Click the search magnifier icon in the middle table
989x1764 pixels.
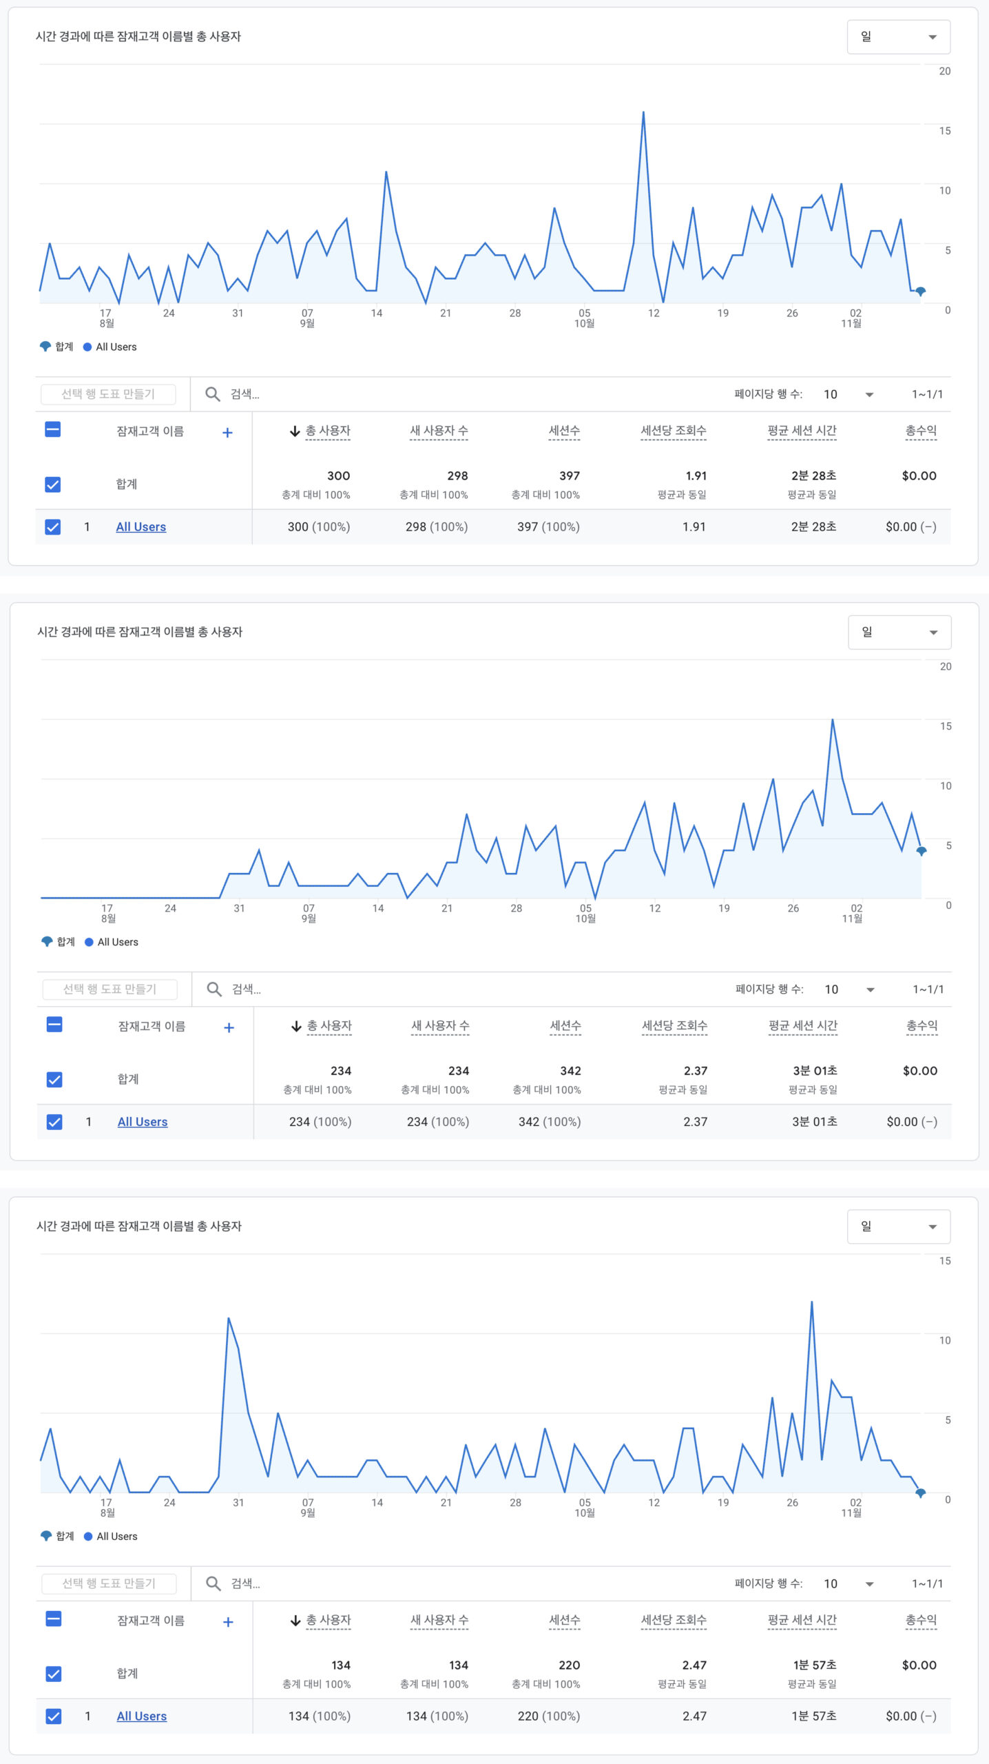pyautogui.click(x=214, y=989)
